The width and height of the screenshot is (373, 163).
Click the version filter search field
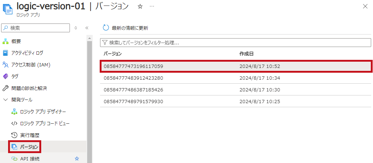pos(235,43)
